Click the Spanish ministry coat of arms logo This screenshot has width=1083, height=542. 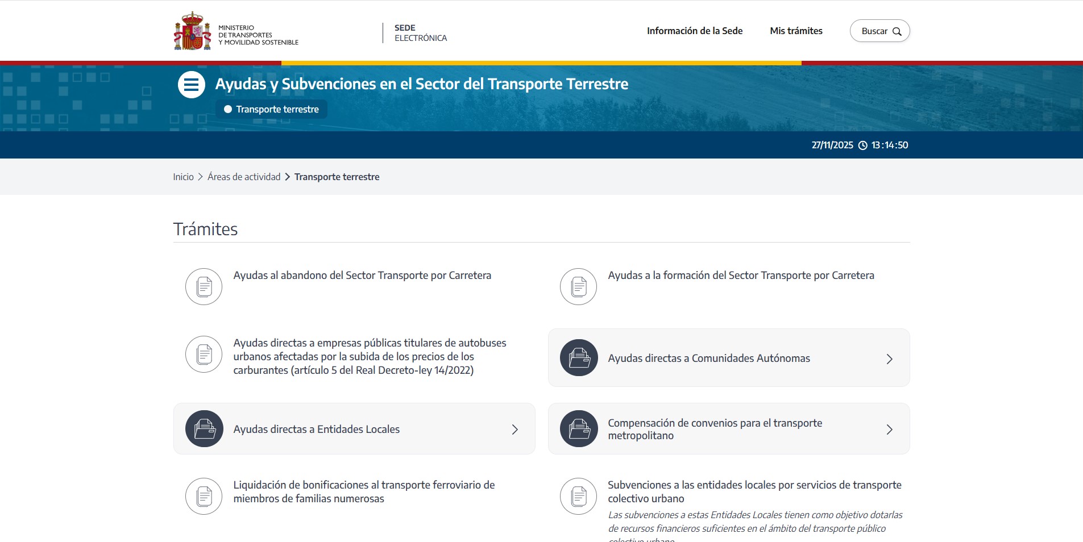click(x=192, y=32)
